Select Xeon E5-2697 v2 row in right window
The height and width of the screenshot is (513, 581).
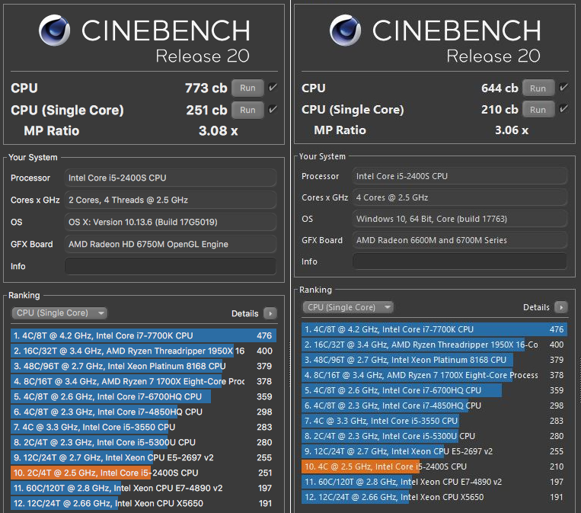434,451
